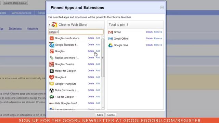Add Google+ Notifications to pinned list

98,38
